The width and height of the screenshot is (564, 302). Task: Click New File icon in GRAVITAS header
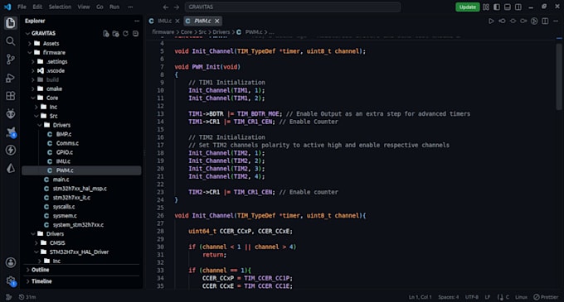click(106, 33)
